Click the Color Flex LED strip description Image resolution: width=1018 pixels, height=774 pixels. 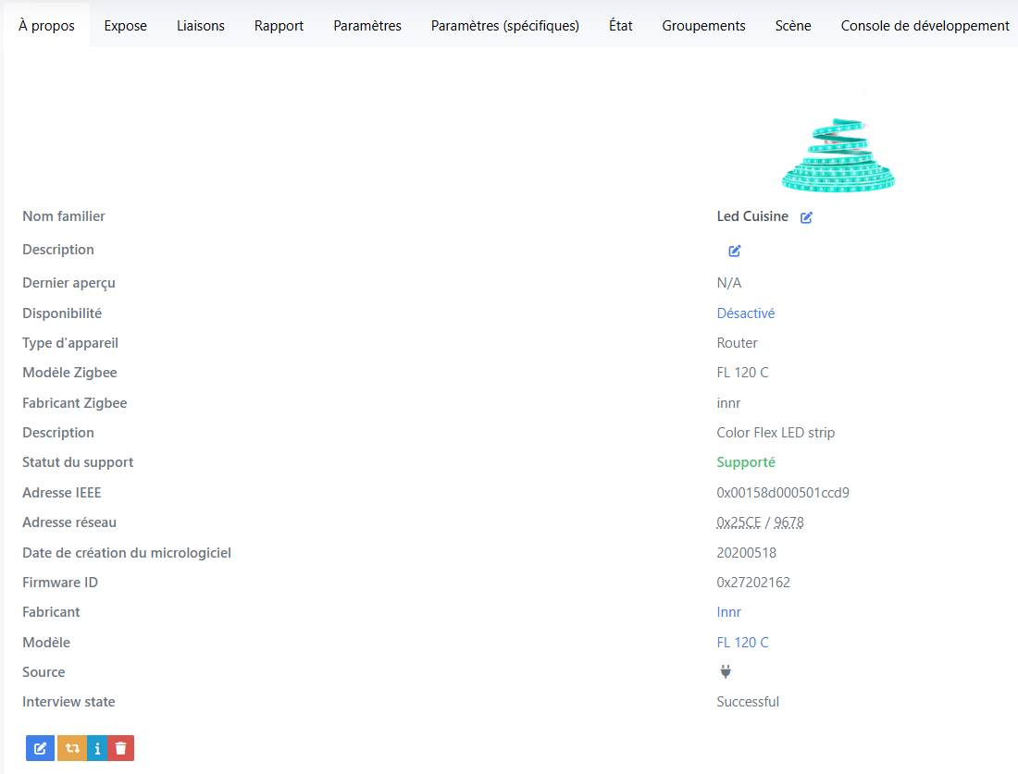tap(776, 432)
